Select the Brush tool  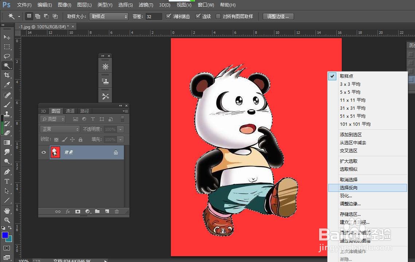pyautogui.click(x=7, y=105)
